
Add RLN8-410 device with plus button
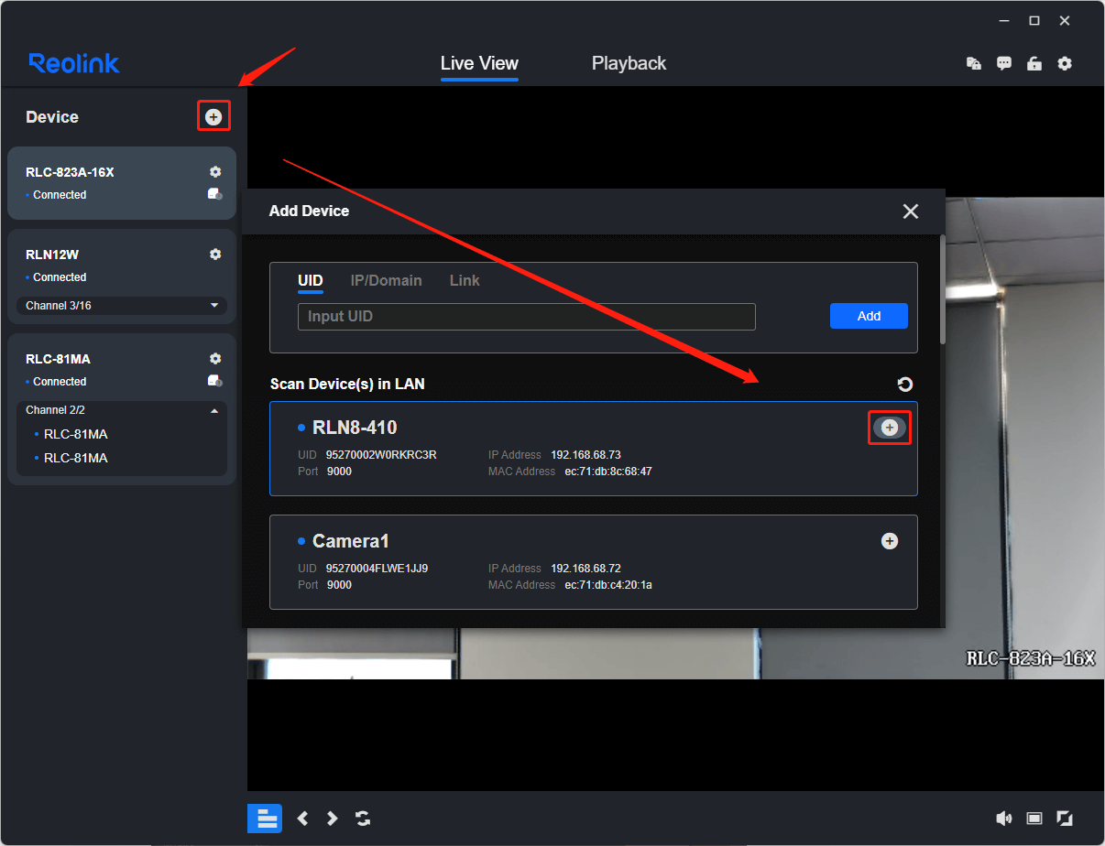click(x=889, y=428)
